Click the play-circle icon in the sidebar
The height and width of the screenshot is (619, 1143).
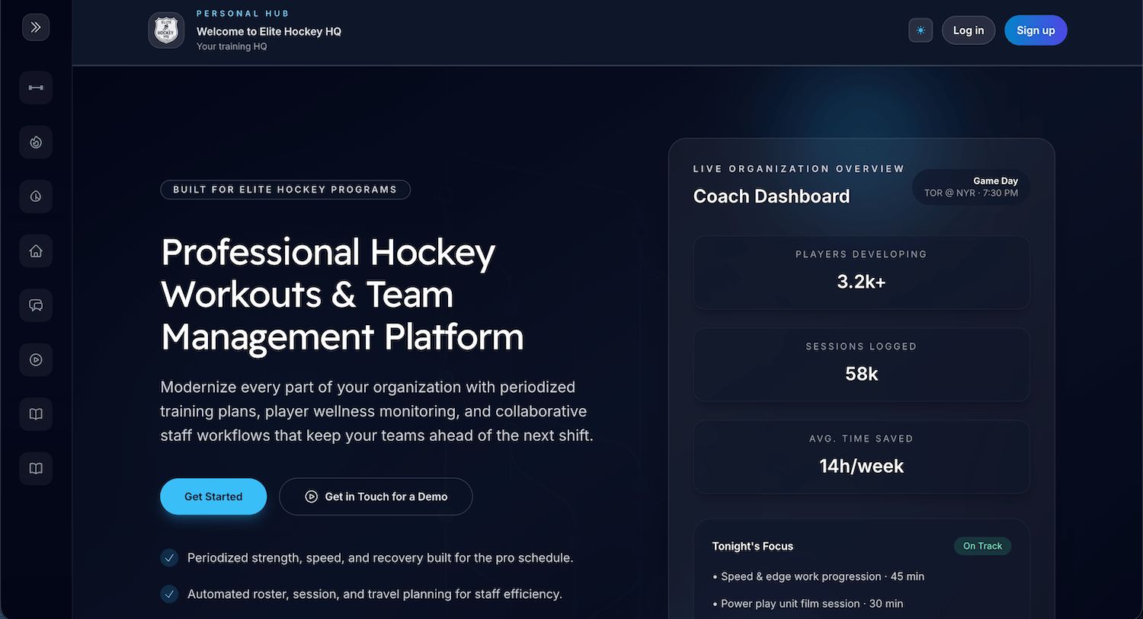(x=36, y=360)
